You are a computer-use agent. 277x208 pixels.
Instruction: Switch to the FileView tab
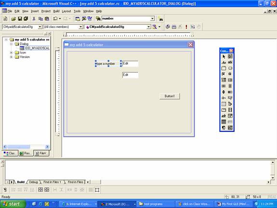pyautogui.click(x=41, y=153)
